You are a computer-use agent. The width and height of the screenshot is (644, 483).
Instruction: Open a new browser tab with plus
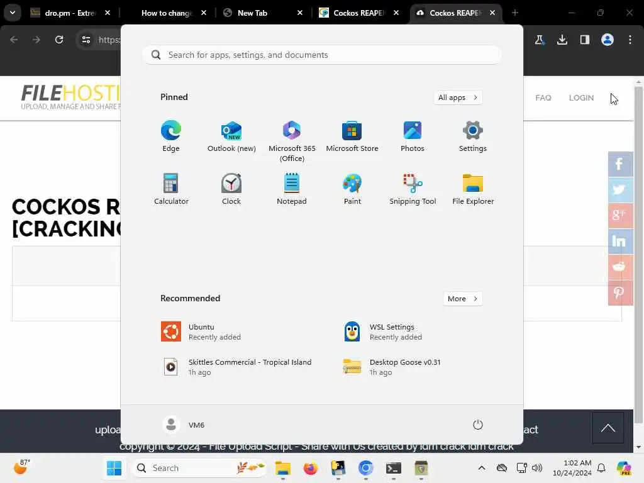click(515, 13)
